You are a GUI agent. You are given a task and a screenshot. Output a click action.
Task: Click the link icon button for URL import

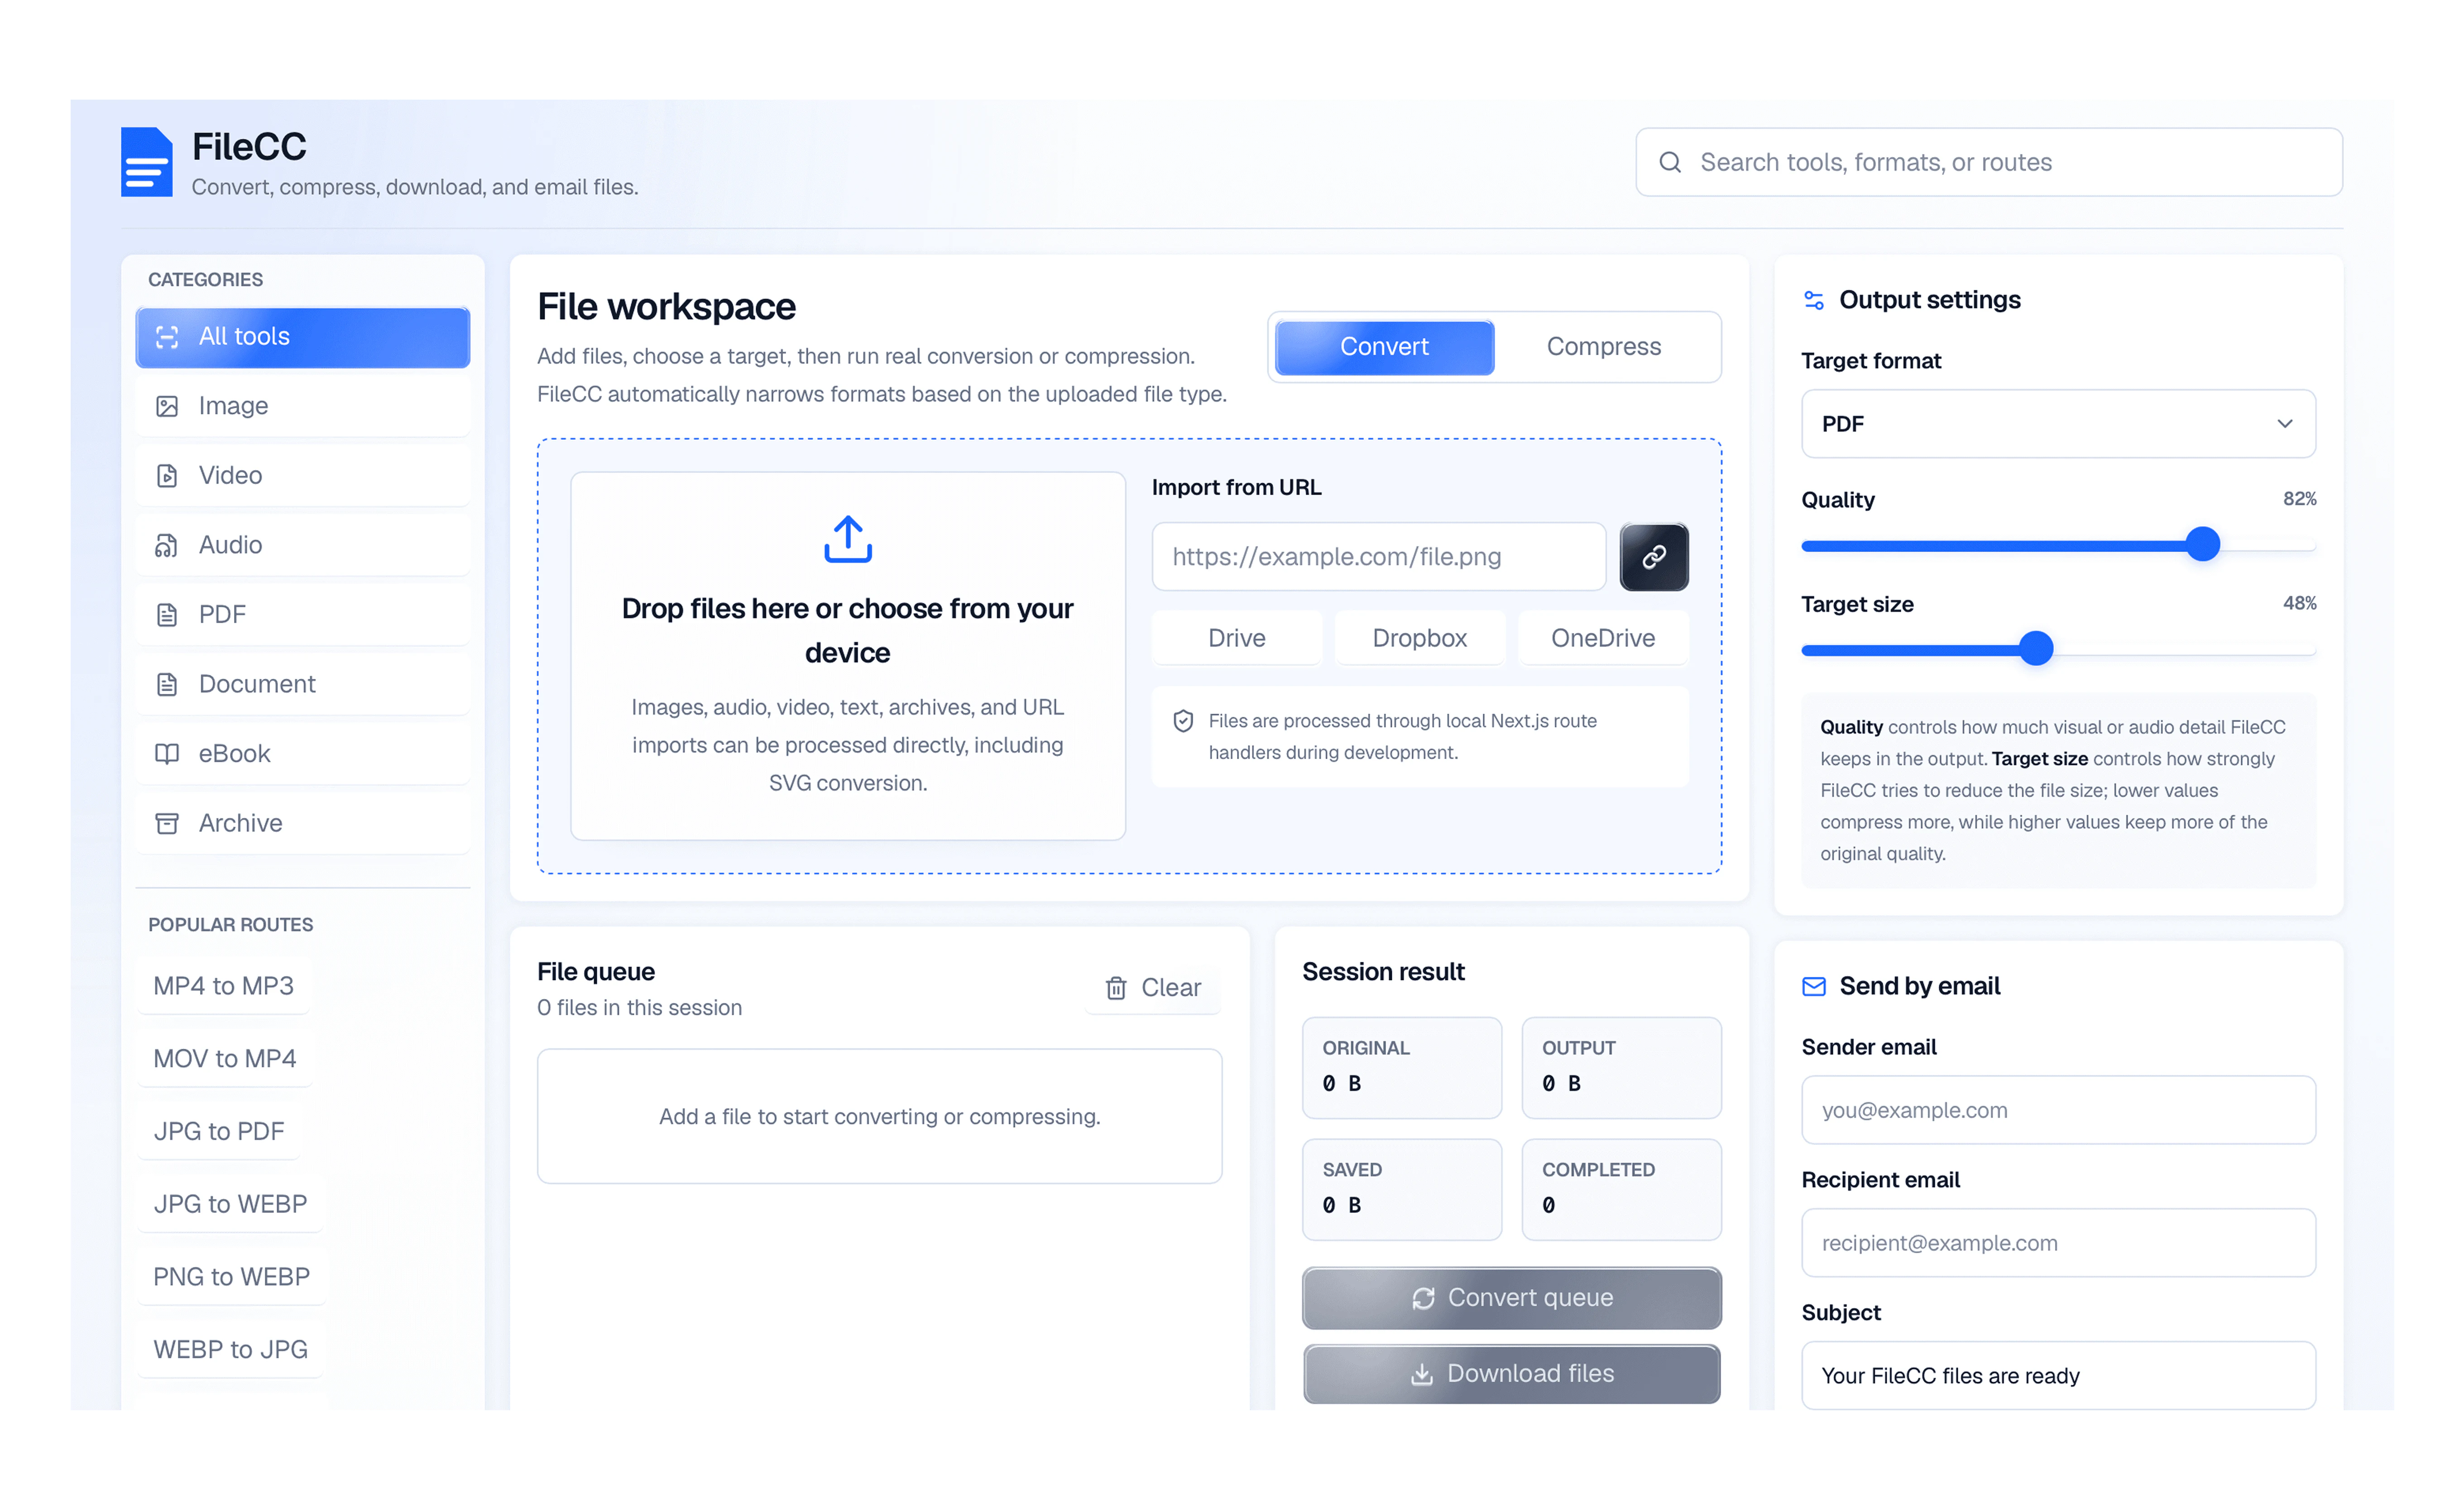[x=1654, y=557]
